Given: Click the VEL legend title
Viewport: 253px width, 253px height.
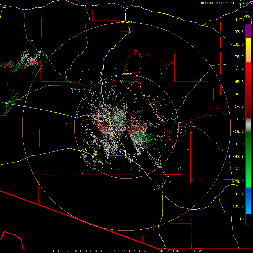Looking at the screenshot, I should [x=247, y=17].
